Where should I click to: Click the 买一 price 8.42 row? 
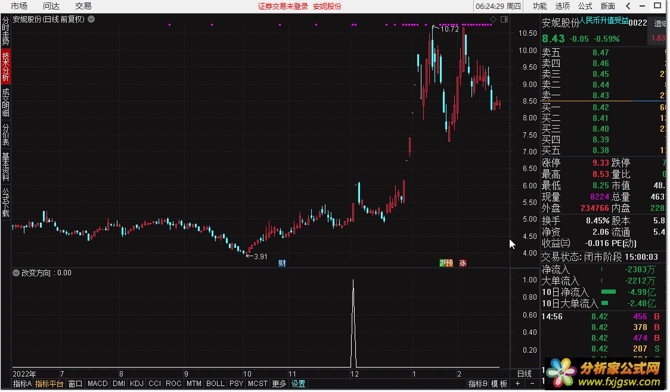pos(603,107)
